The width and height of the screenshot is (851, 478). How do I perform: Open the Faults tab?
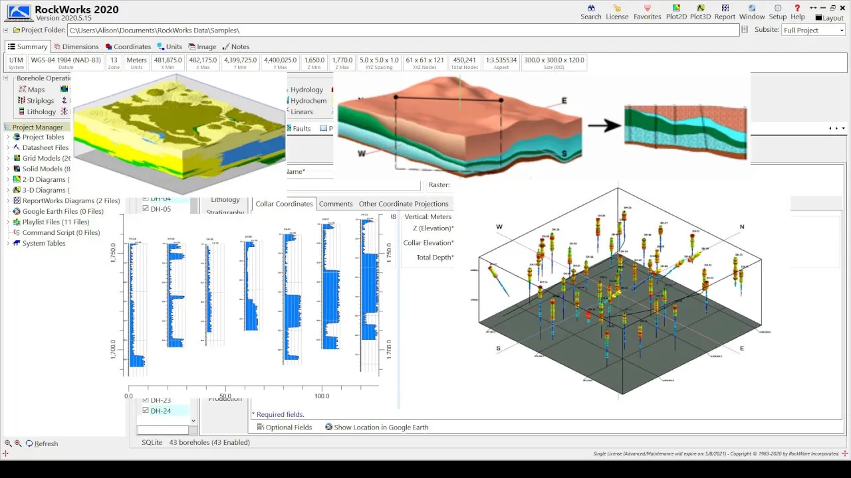point(298,129)
